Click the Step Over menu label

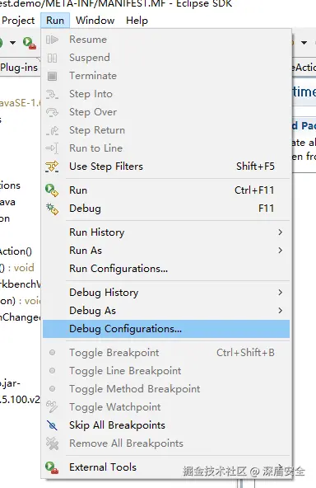click(x=93, y=112)
